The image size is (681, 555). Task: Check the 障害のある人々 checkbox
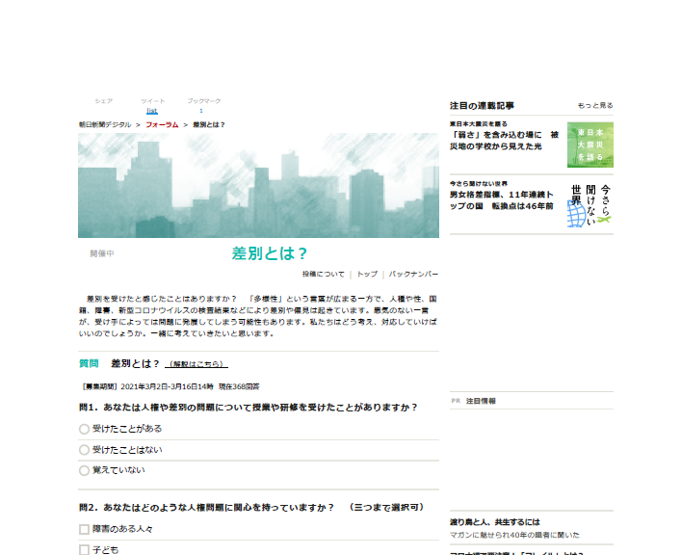[84, 529]
